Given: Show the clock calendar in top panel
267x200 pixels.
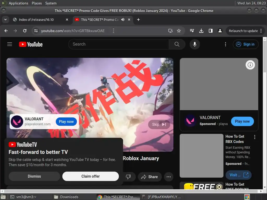Looking at the screenshot, I should [251, 3].
